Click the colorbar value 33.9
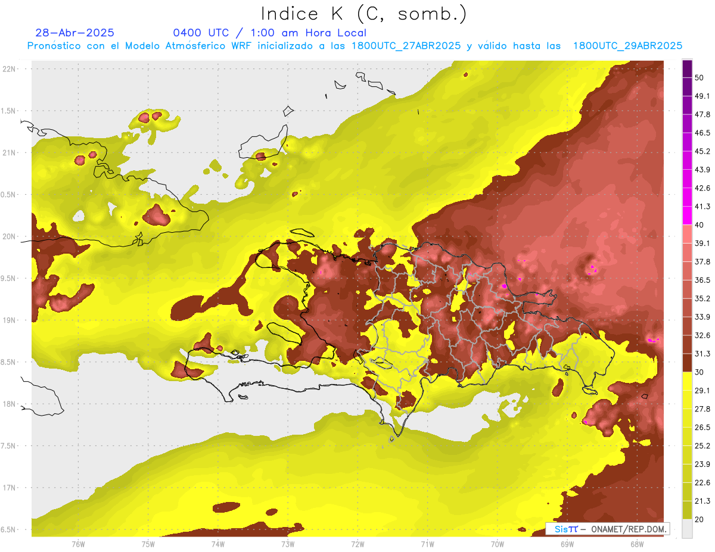Image resolution: width=715 pixels, height=552 pixels. pos(702,317)
